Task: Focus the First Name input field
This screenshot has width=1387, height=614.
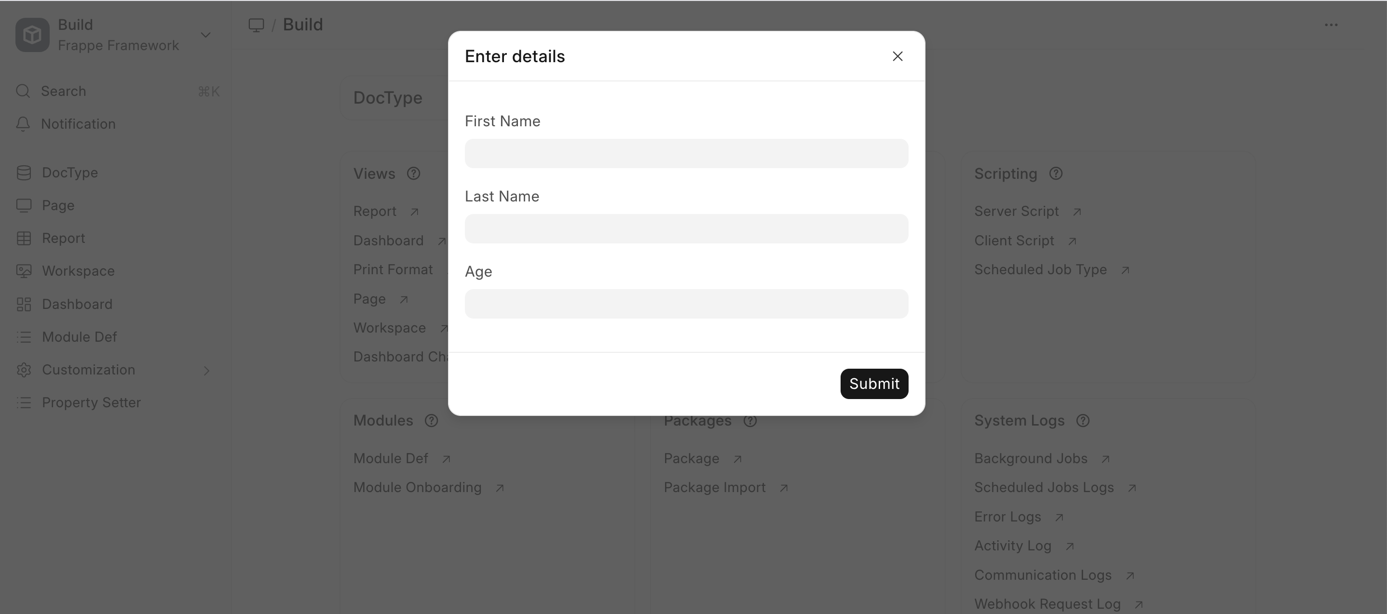Action: coord(686,154)
